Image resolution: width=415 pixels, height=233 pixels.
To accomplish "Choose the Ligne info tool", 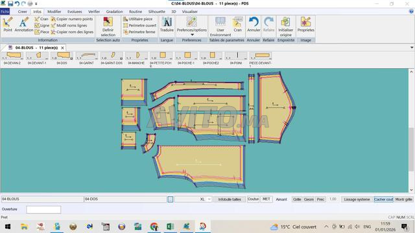I will (41, 25).
